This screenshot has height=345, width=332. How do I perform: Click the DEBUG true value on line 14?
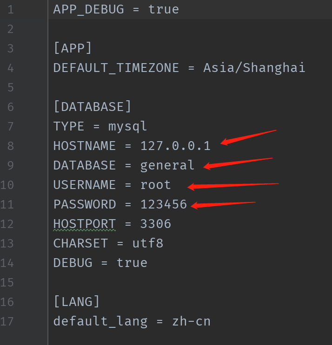[x=132, y=263]
